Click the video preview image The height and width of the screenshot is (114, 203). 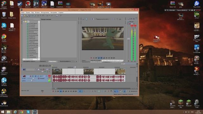[x=103, y=38]
